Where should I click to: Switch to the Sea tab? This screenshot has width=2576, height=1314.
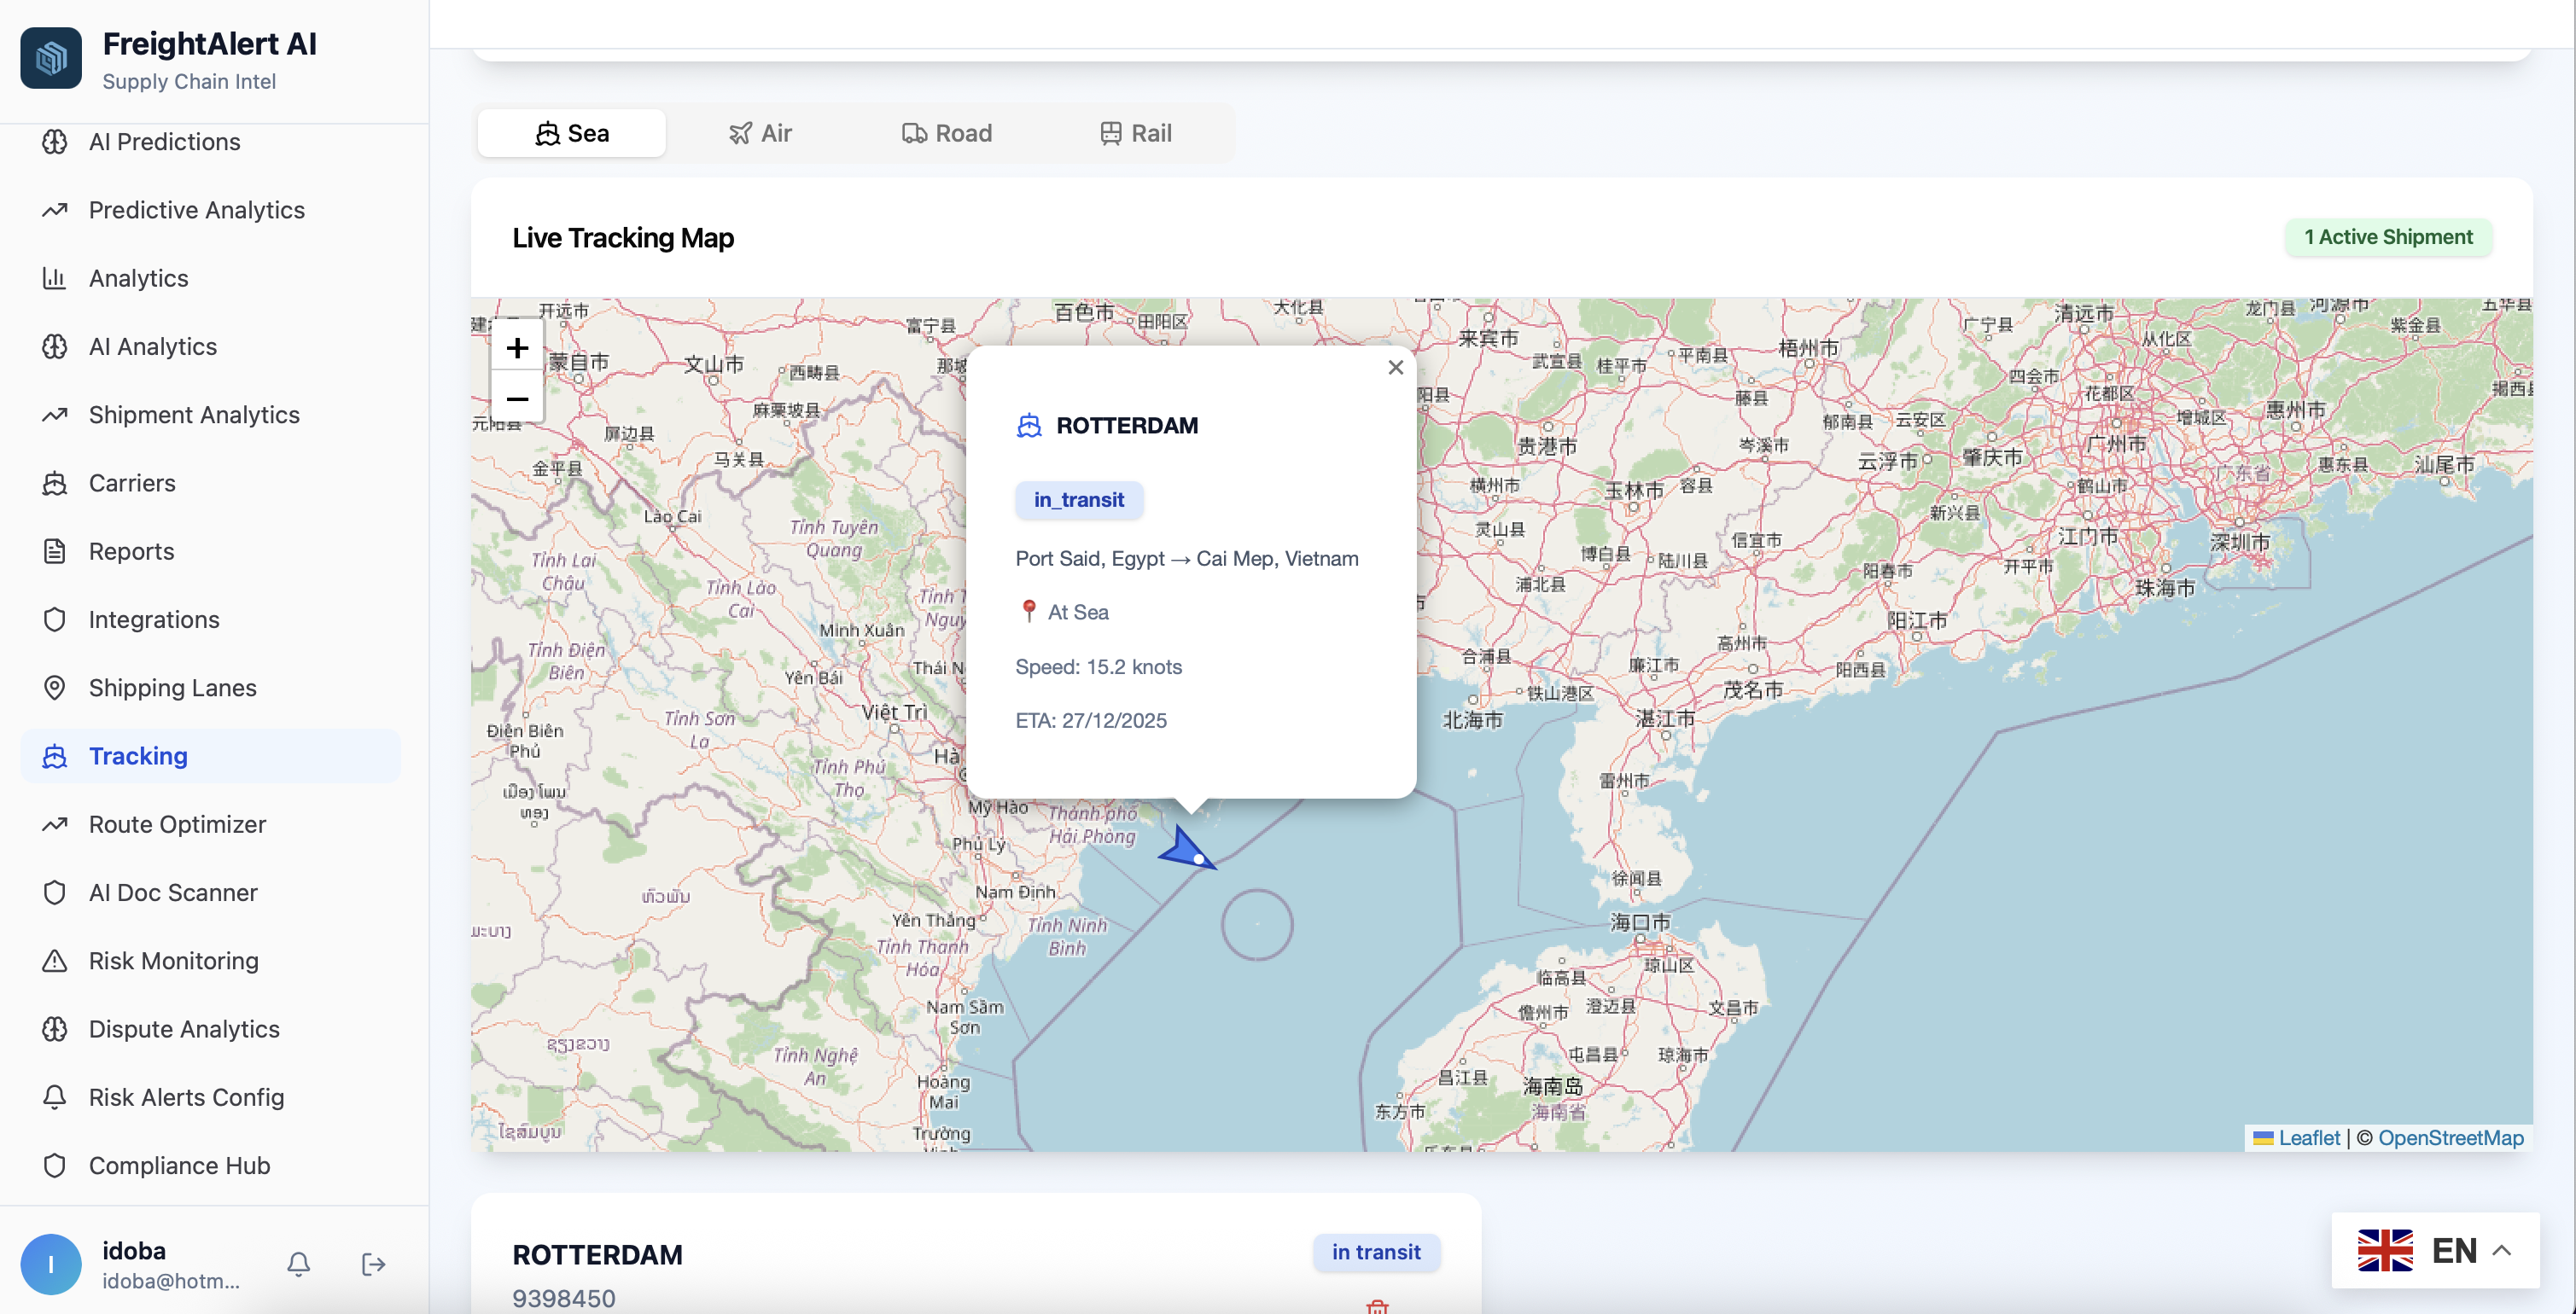[572, 133]
